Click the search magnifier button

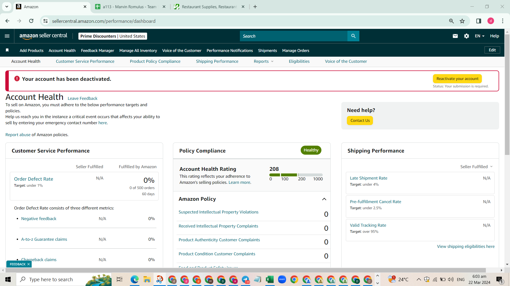tap(353, 36)
